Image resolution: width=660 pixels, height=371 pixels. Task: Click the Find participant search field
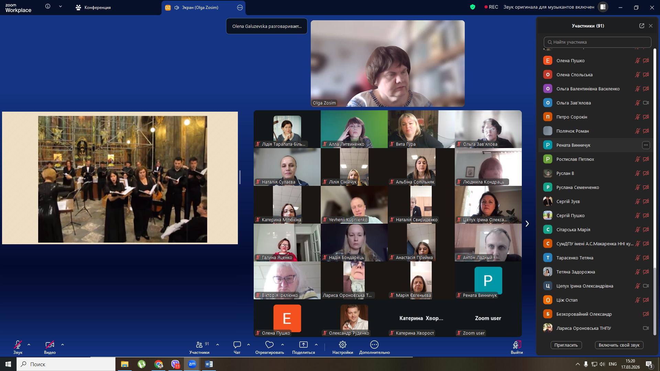click(597, 42)
